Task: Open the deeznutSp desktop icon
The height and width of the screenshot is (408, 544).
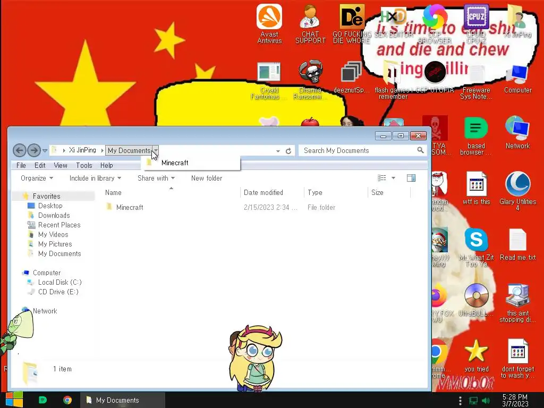Action: coord(351,77)
